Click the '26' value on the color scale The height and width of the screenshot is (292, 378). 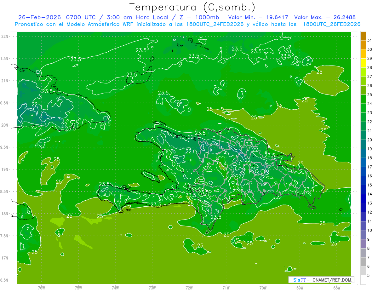point(370,85)
